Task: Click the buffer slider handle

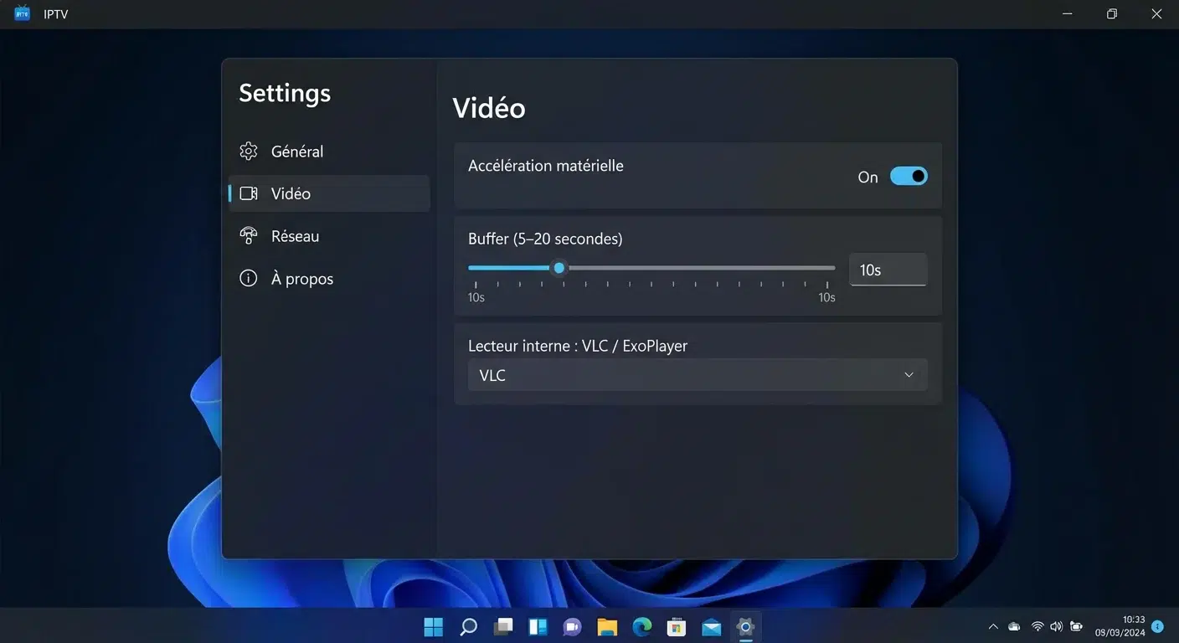Action: [559, 268]
